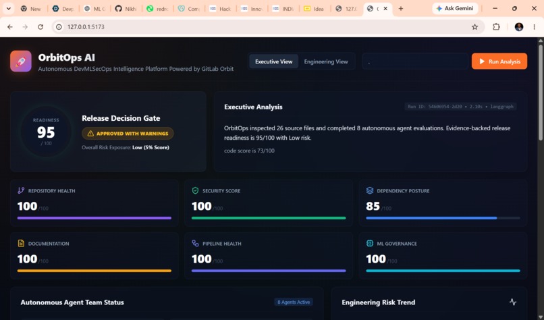This screenshot has height=320, width=544.
Task: Click the browser forward arrow
Action: pyautogui.click(x=25, y=27)
